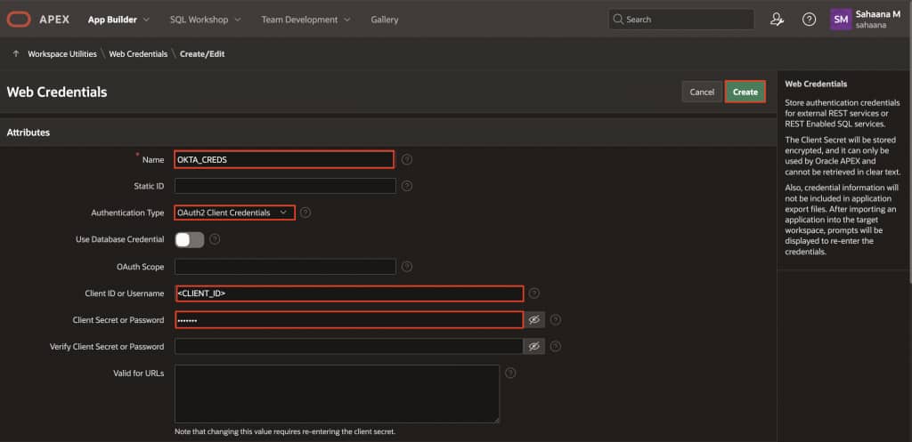Click the breadcrumb up arrow icon
Screen dimensions: 912x442
[16, 53]
